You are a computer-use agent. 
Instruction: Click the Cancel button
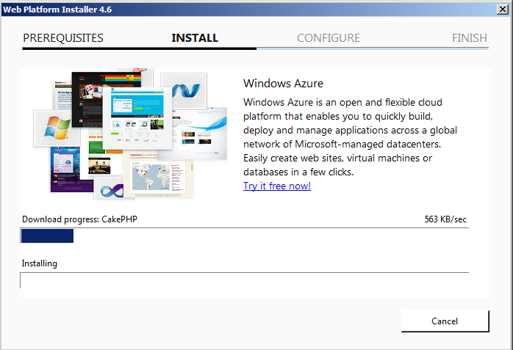coord(445,321)
